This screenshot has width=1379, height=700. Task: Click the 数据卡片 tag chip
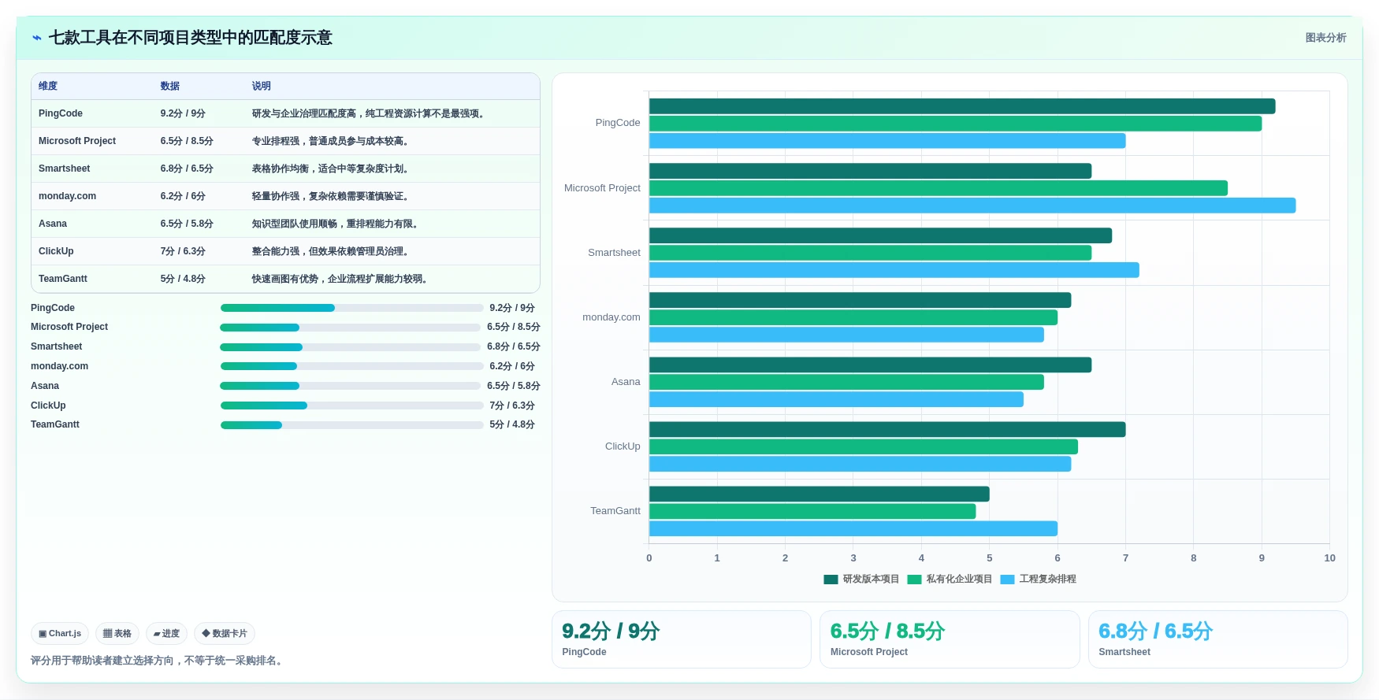point(225,634)
